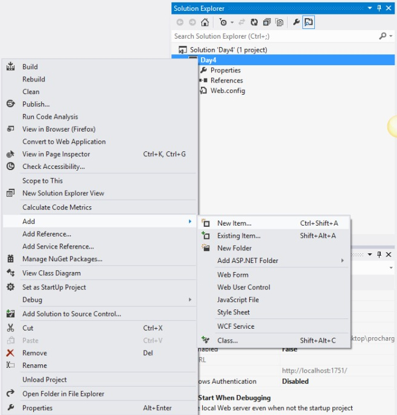Select the Day4 project node

[208, 60]
